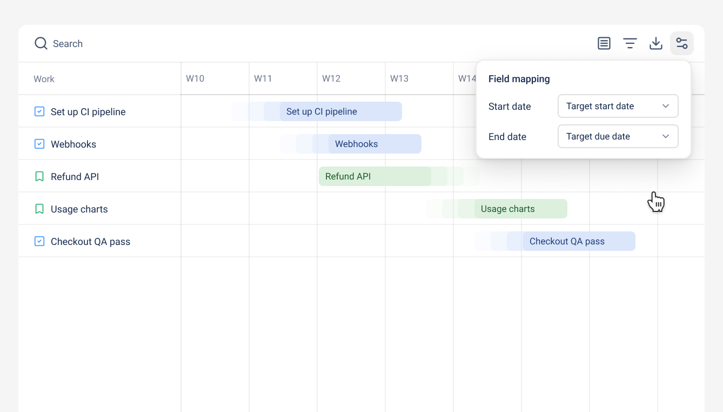Click the story bookmark icon beside Usage charts

pyautogui.click(x=39, y=209)
